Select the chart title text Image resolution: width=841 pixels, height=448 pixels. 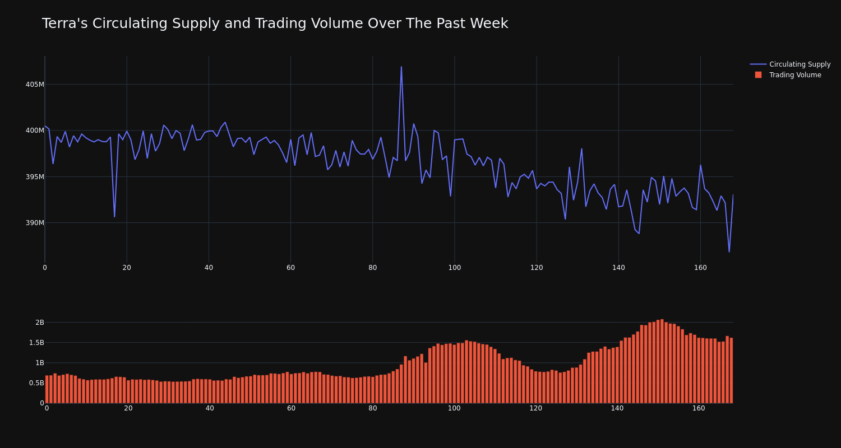275,24
